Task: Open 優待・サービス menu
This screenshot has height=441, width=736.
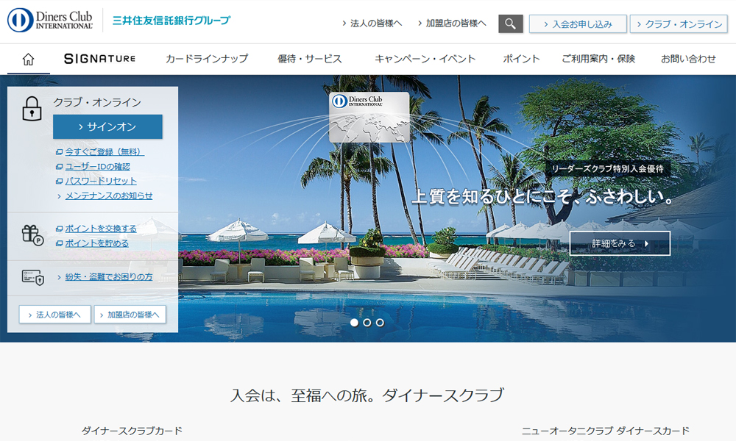Action: click(309, 59)
